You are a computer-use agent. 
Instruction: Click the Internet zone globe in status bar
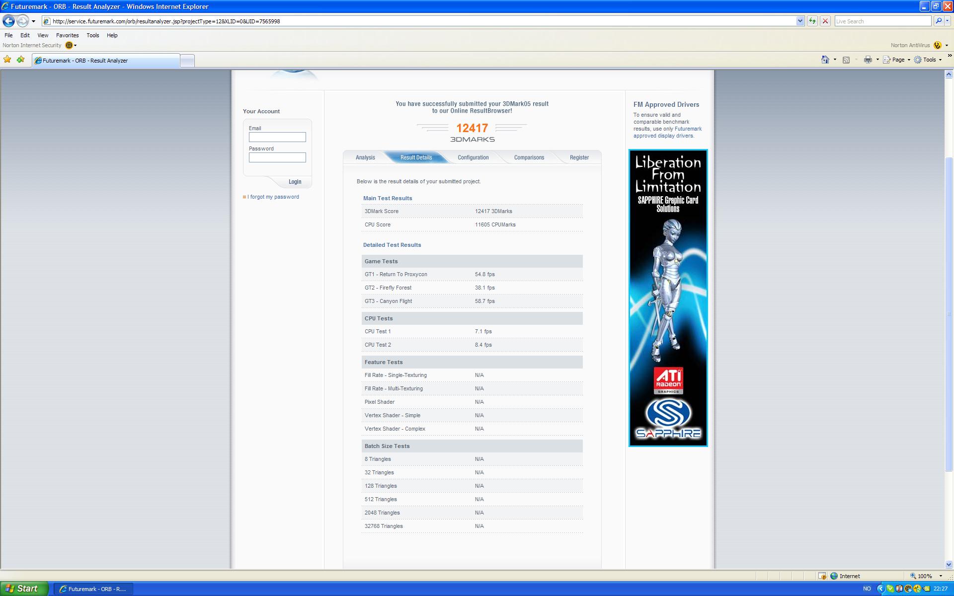834,576
